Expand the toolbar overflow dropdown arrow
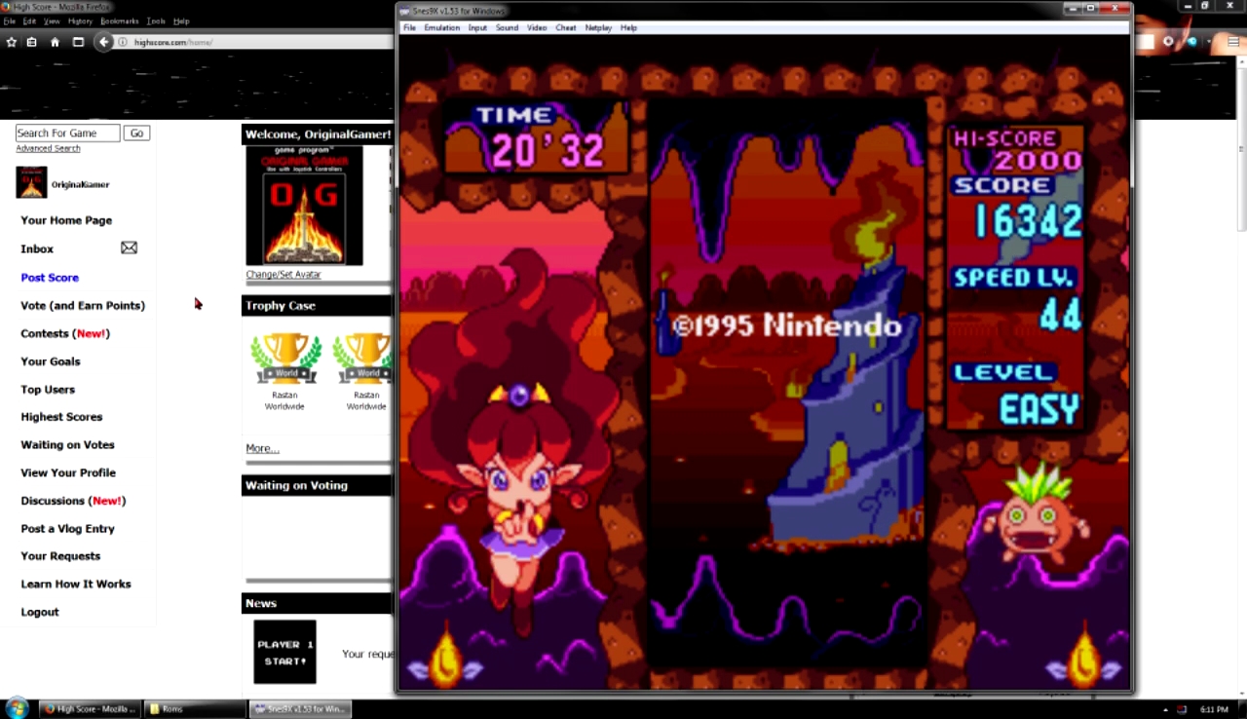Viewport: 1247px width, 719px height. click(x=1210, y=42)
